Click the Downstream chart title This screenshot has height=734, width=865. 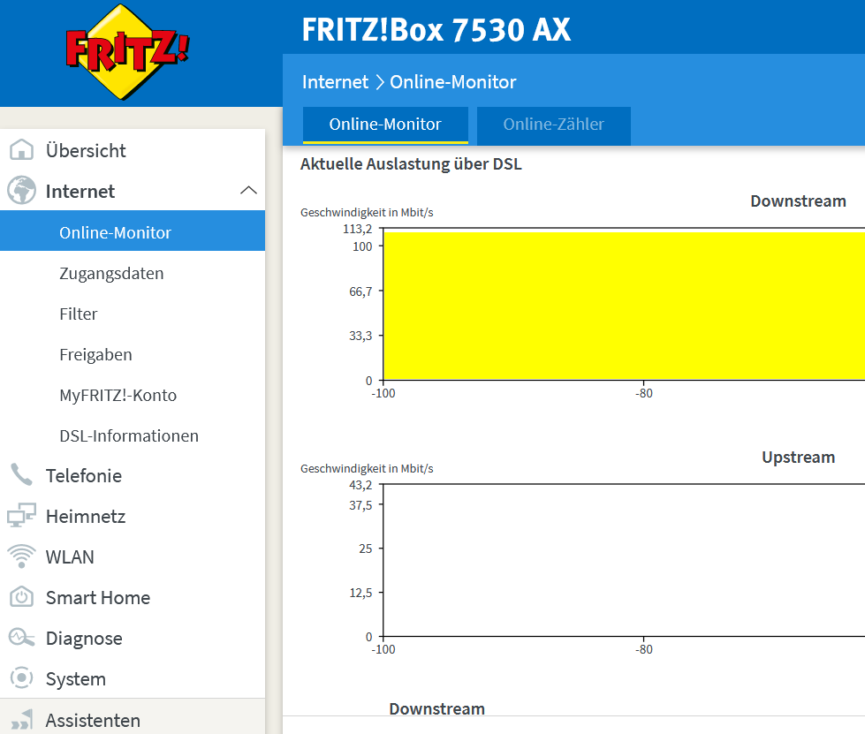coord(798,201)
